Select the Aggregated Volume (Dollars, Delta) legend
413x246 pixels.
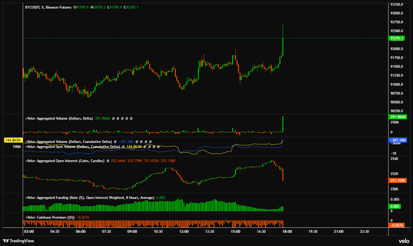tap(59, 118)
